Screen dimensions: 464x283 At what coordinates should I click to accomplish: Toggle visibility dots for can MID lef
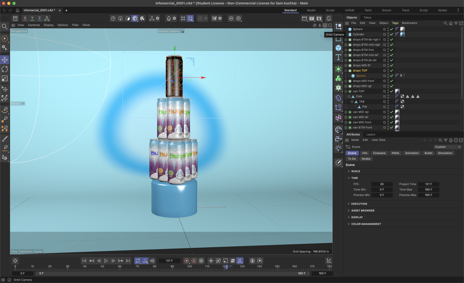388,117
